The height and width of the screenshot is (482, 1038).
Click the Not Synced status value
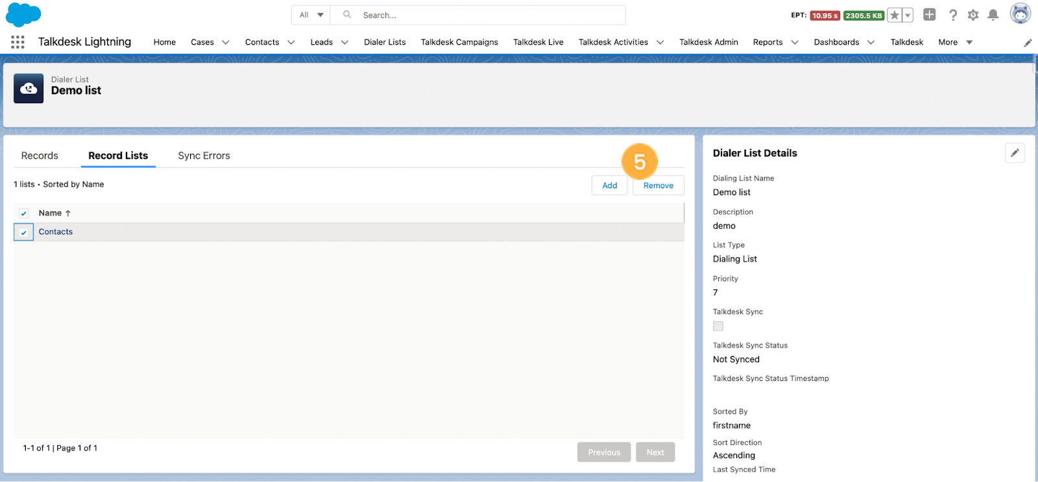(736, 359)
